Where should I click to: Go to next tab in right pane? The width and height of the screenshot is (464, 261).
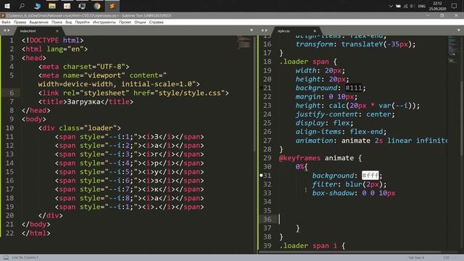pos(266,30)
